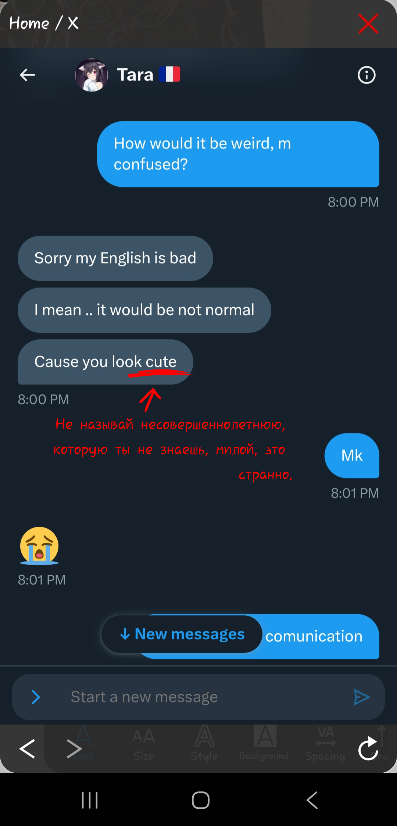Expand media options chevron in message box
The width and height of the screenshot is (397, 826).
[x=36, y=697]
